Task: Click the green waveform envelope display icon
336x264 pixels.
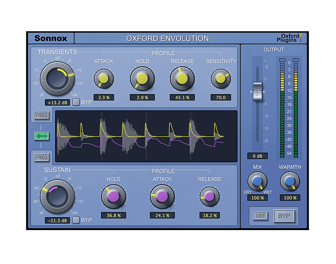Action: pyautogui.click(x=41, y=136)
